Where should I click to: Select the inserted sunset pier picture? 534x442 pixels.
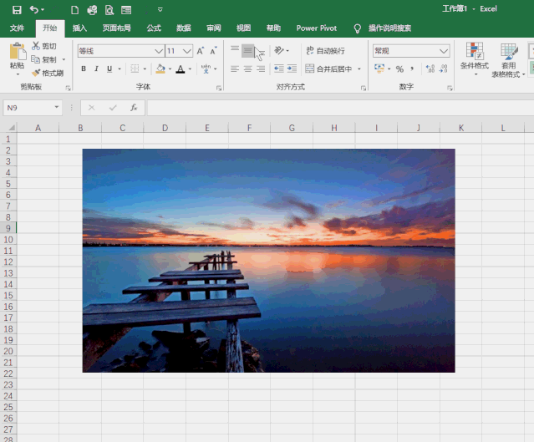coord(268,260)
